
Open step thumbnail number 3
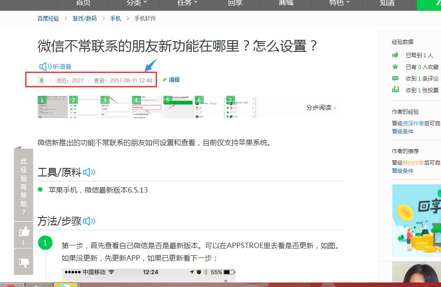[115, 107]
